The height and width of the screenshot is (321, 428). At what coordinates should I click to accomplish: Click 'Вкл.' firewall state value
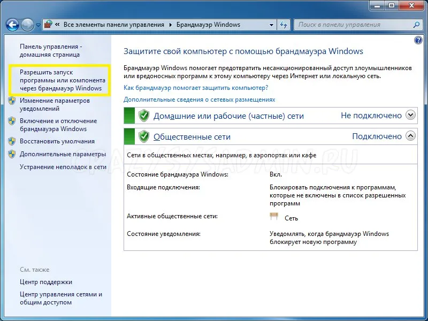(x=276, y=174)
